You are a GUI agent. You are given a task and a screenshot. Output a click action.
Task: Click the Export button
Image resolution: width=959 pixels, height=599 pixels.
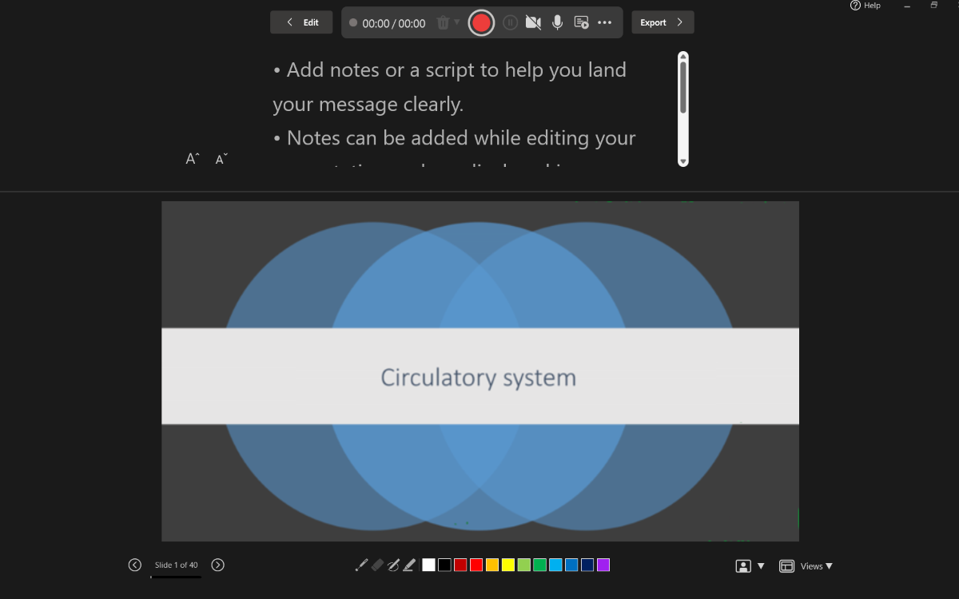(x=663, y=22)
